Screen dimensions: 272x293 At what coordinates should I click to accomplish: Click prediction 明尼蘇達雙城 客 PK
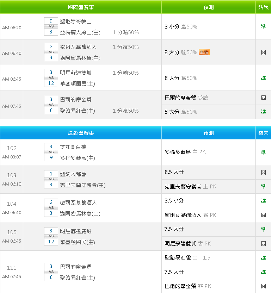(x=188, y=243)
